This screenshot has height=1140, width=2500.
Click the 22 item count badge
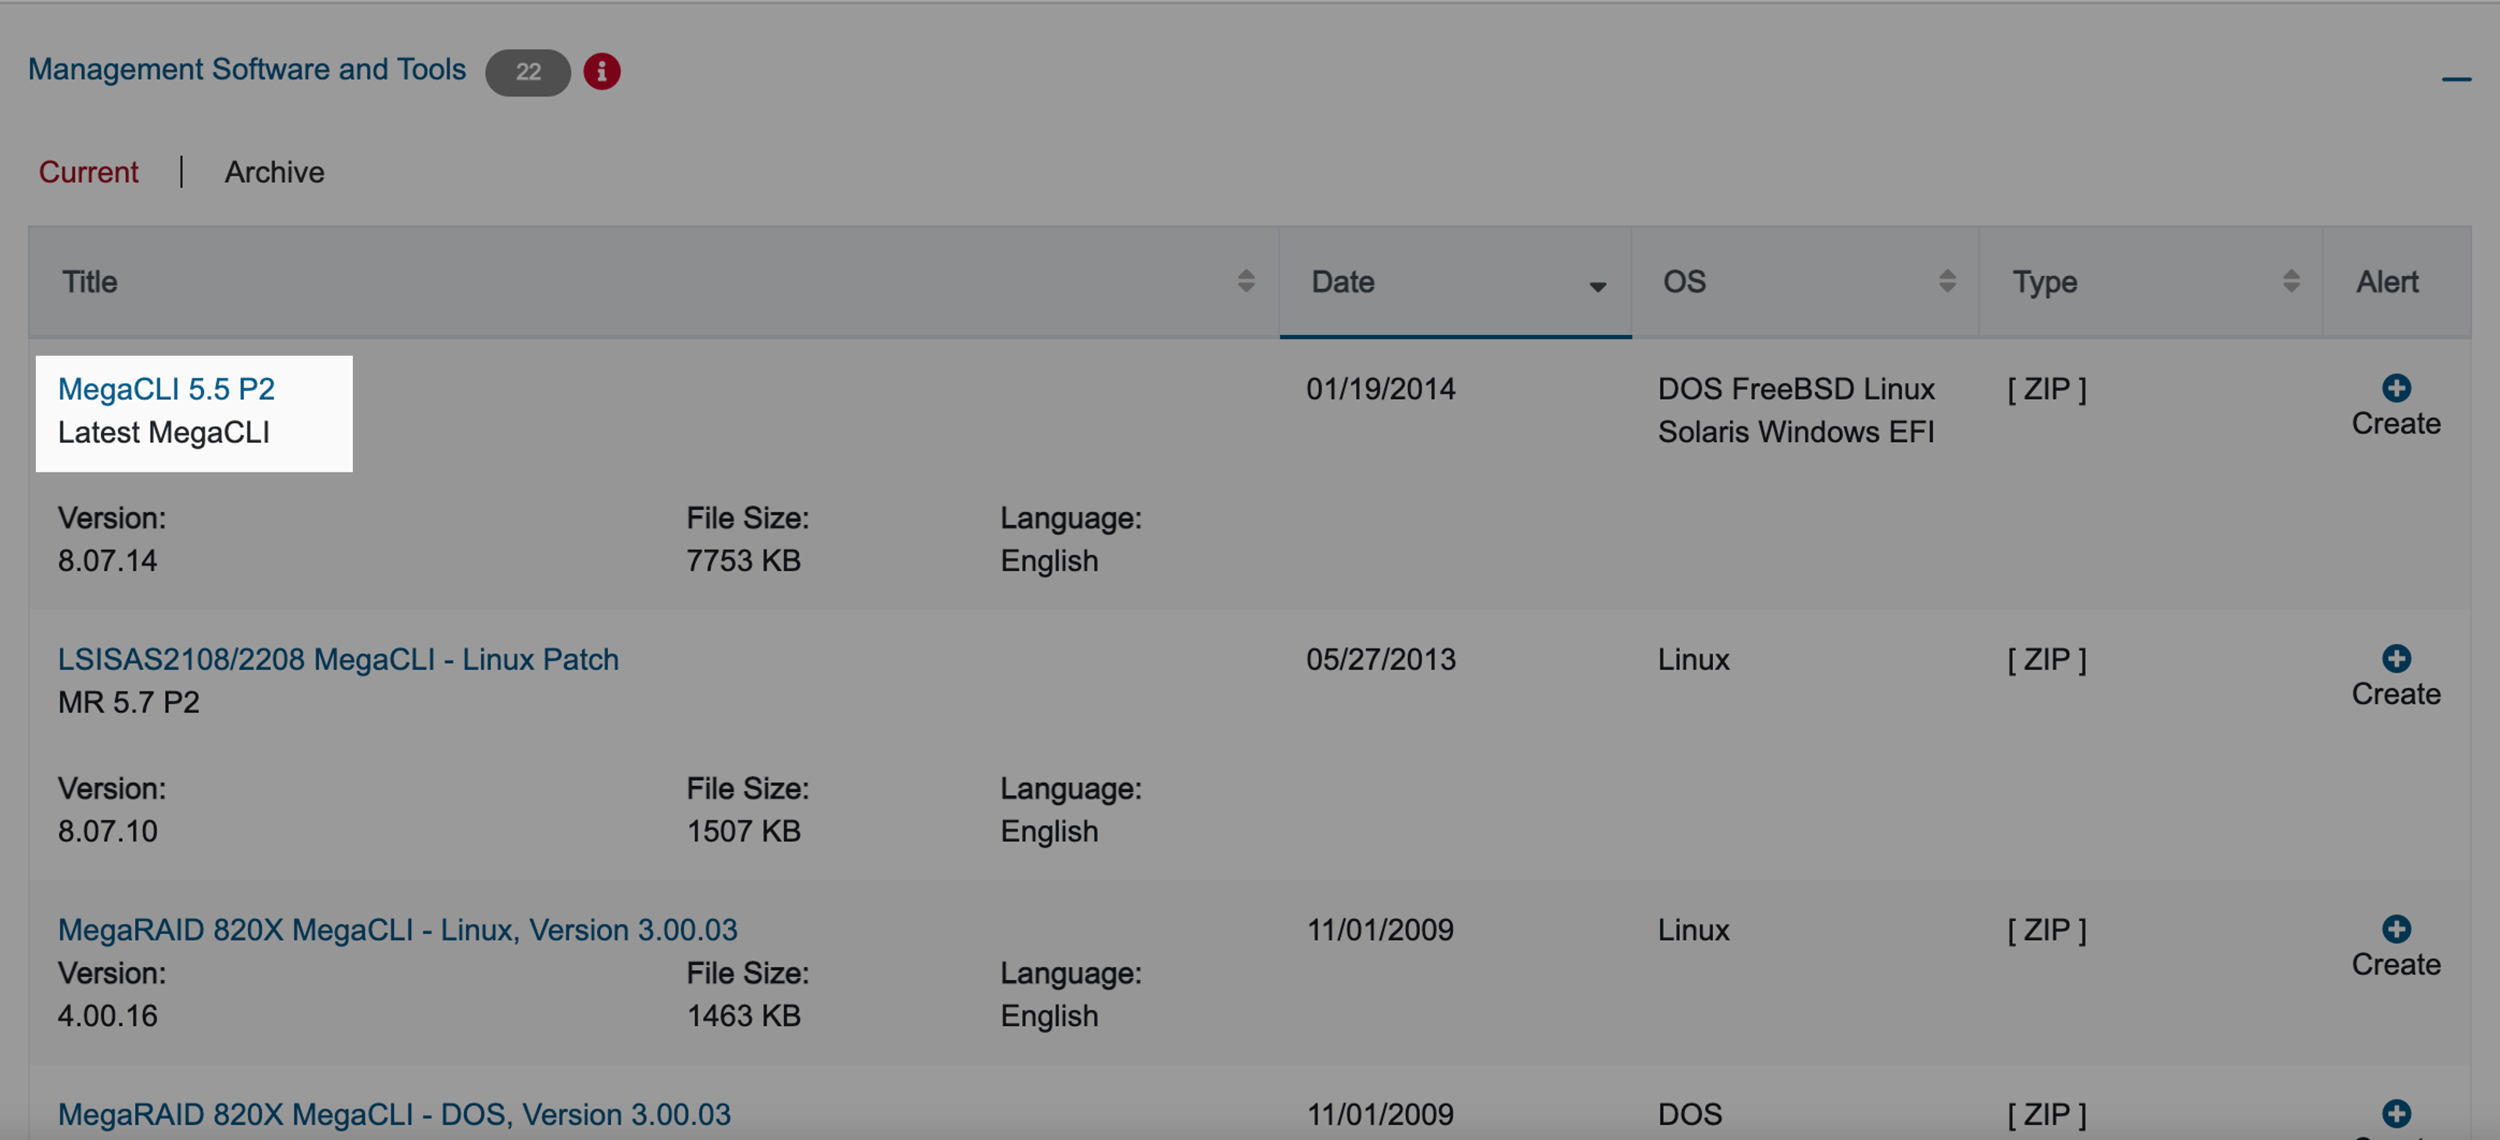(x=527, y=72)
